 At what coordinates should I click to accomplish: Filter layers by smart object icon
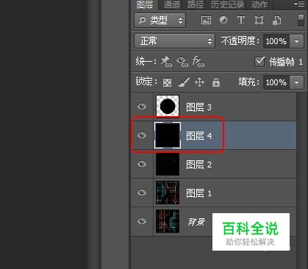pyautogui.click(x=277, y=21)
